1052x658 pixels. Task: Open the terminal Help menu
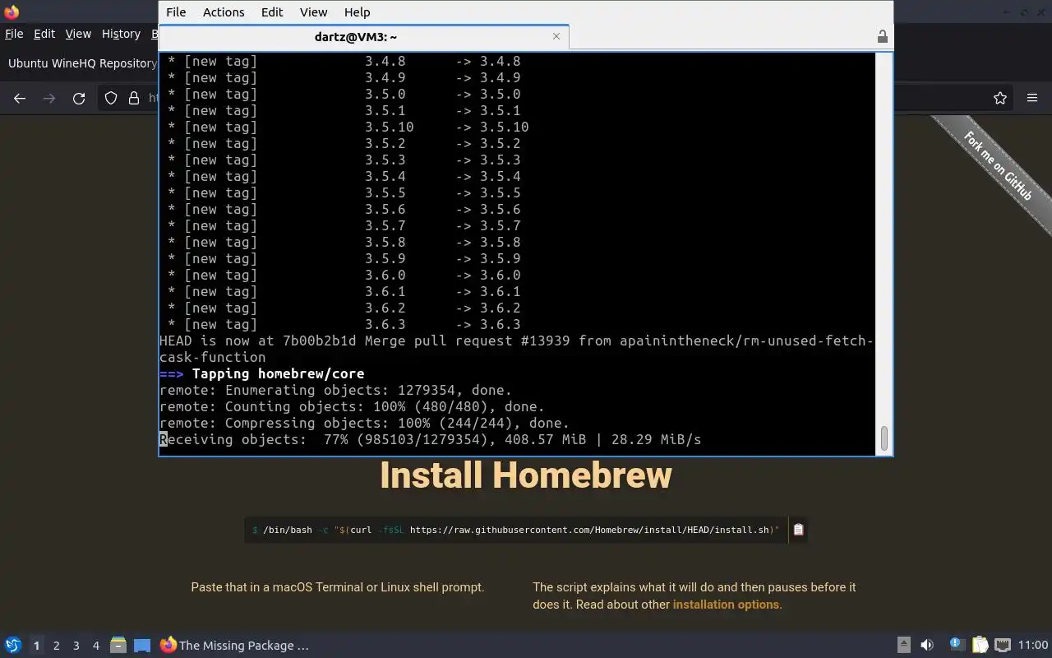point(357,12)
